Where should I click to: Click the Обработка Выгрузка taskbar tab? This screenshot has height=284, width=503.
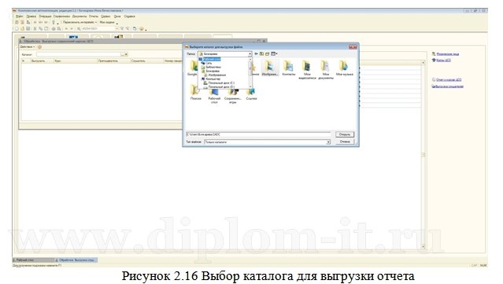[76, 260]
